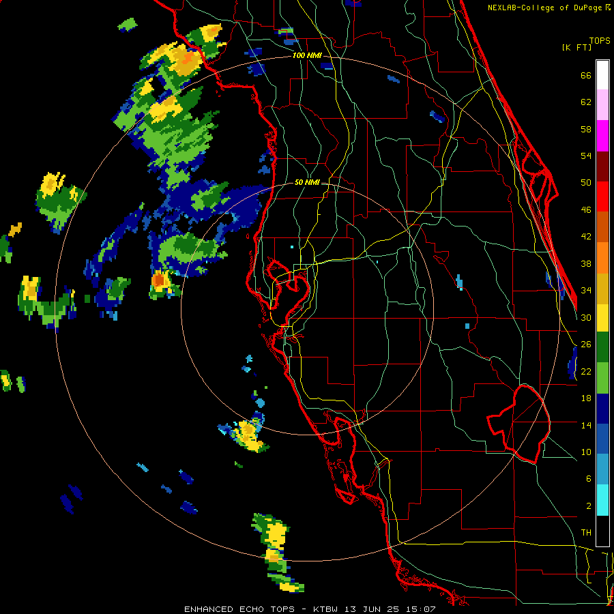This screenshot has height=614, width=614.
Task: Pick the dark green legend swatch
Action: (602, 347)
